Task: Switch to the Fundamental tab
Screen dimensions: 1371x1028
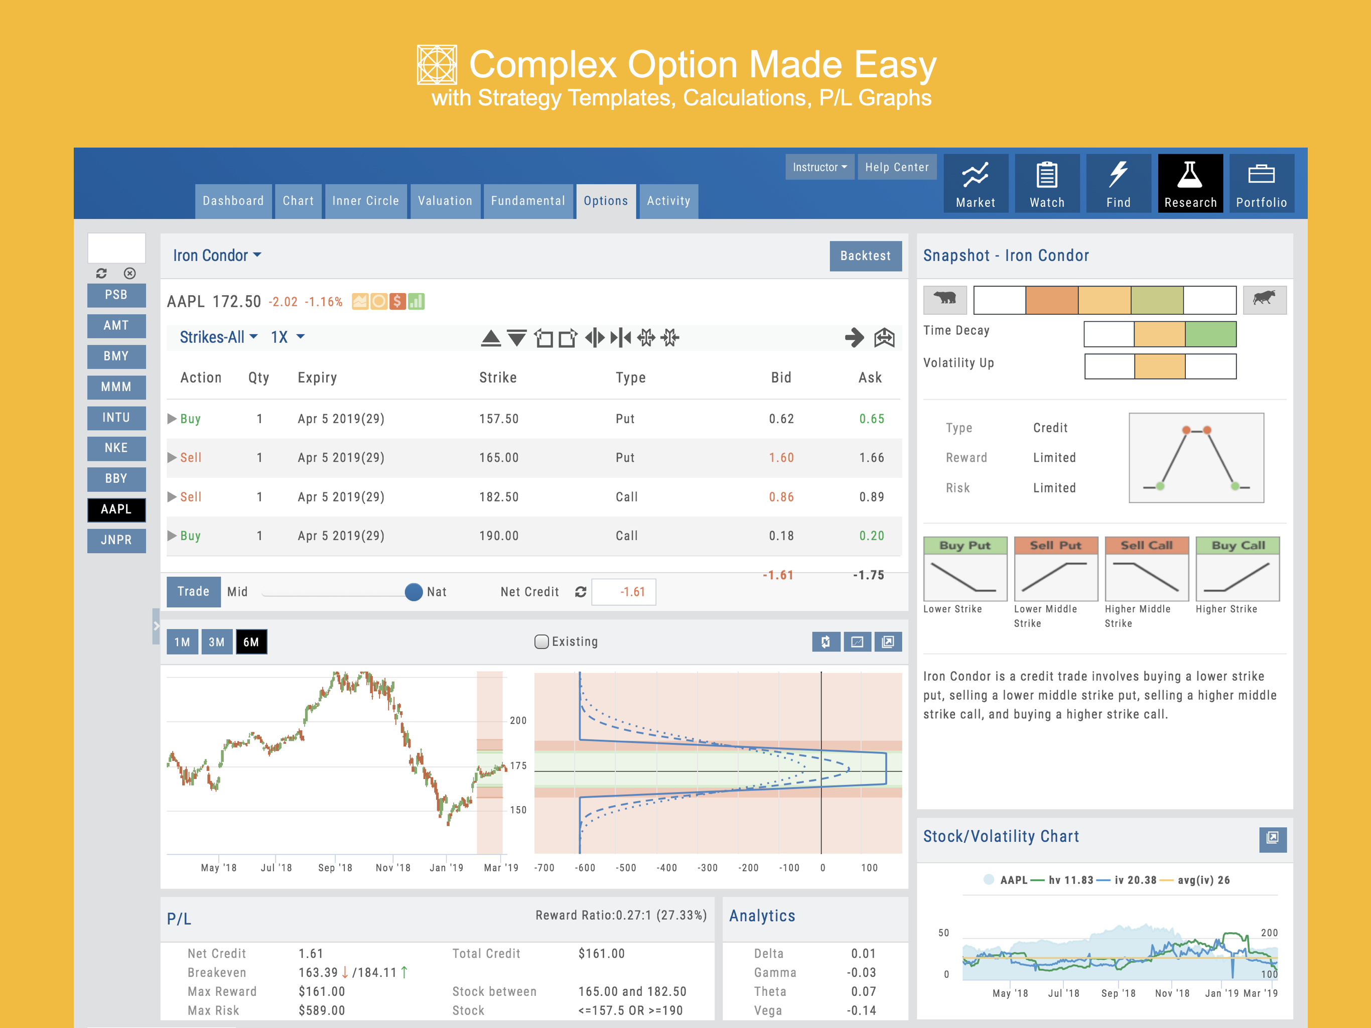Action: [527, 201]
